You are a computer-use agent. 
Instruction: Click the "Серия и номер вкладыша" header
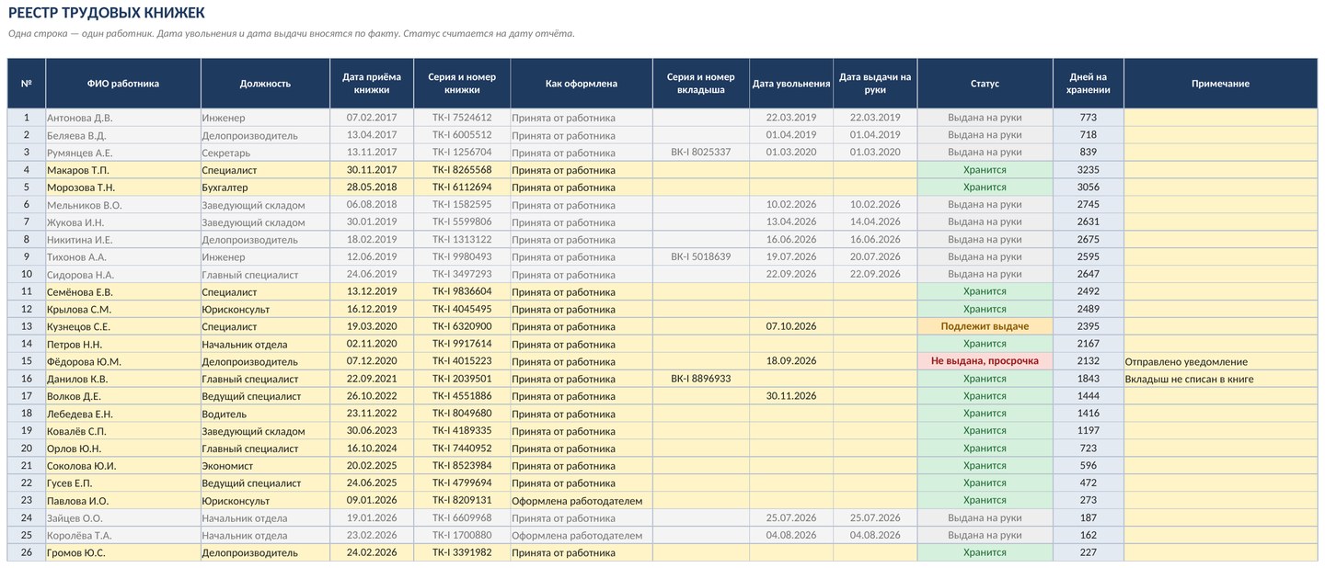pyautogui.click(x=701, y=84)
